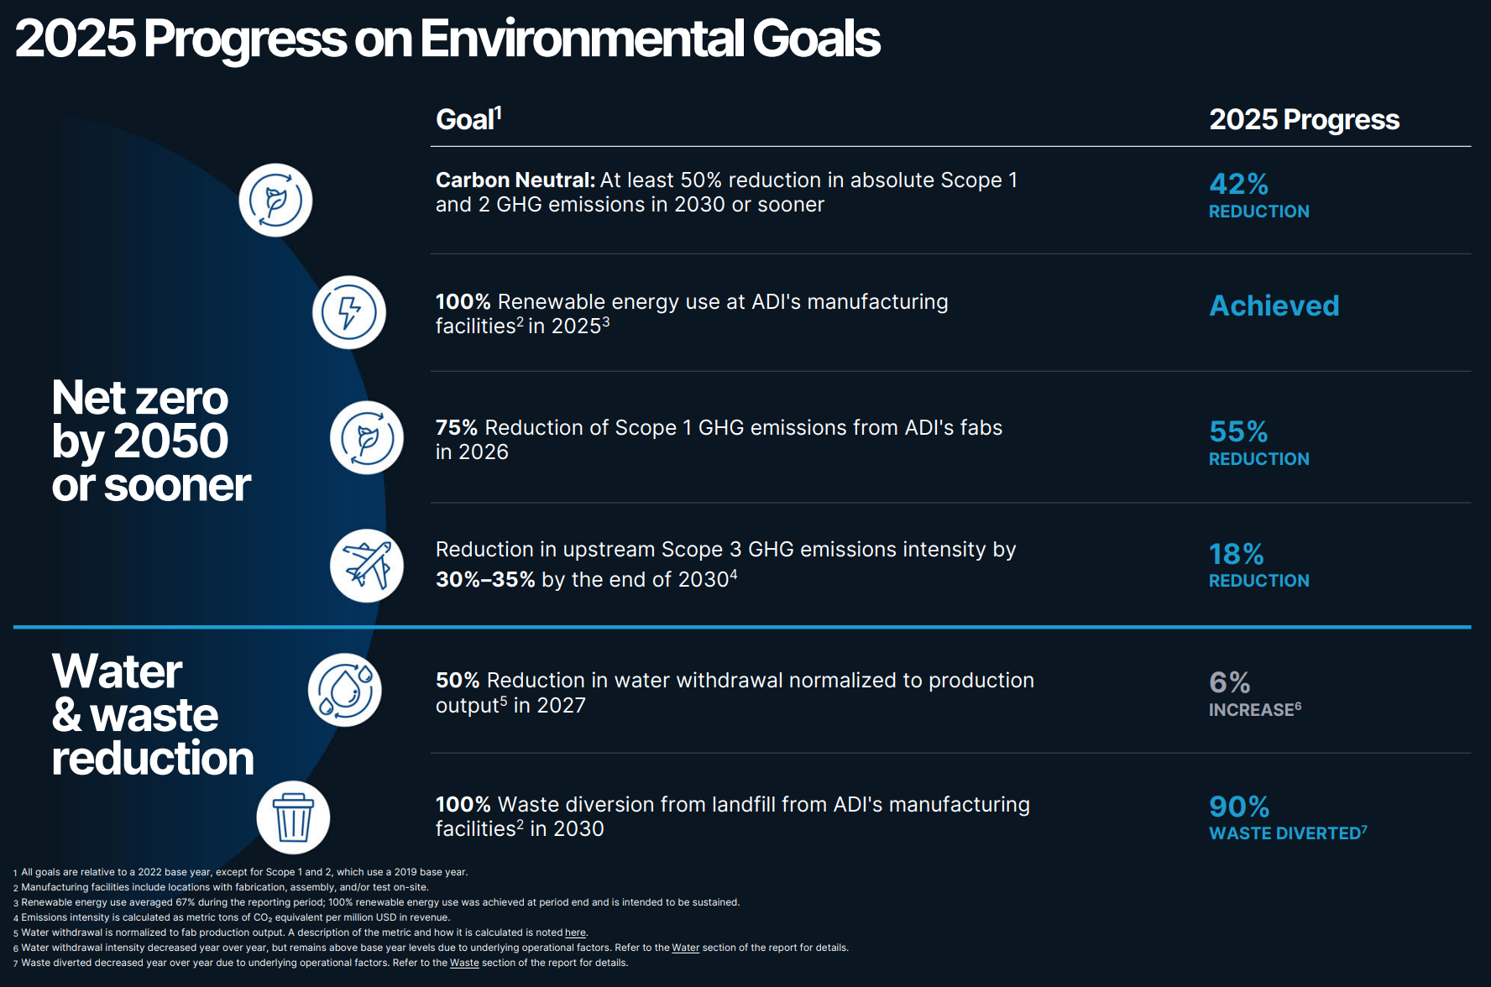
Task: Open the 'Water' link in footnote 6
Action: click(x=685, y=948)
